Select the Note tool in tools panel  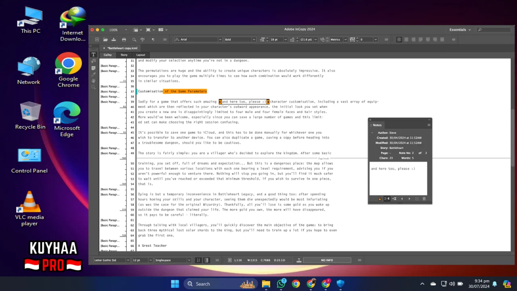(93, 68)
